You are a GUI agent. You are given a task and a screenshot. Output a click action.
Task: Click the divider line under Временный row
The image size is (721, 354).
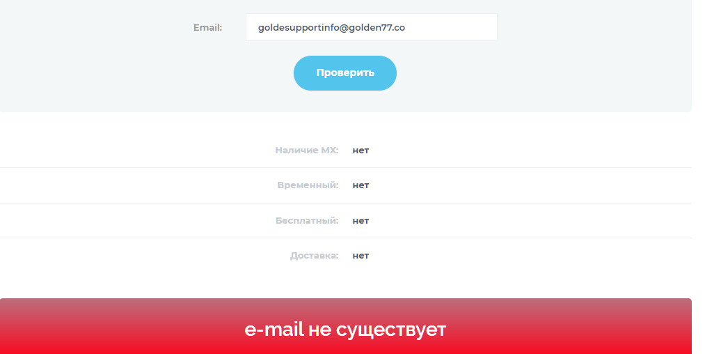[346, 203]
